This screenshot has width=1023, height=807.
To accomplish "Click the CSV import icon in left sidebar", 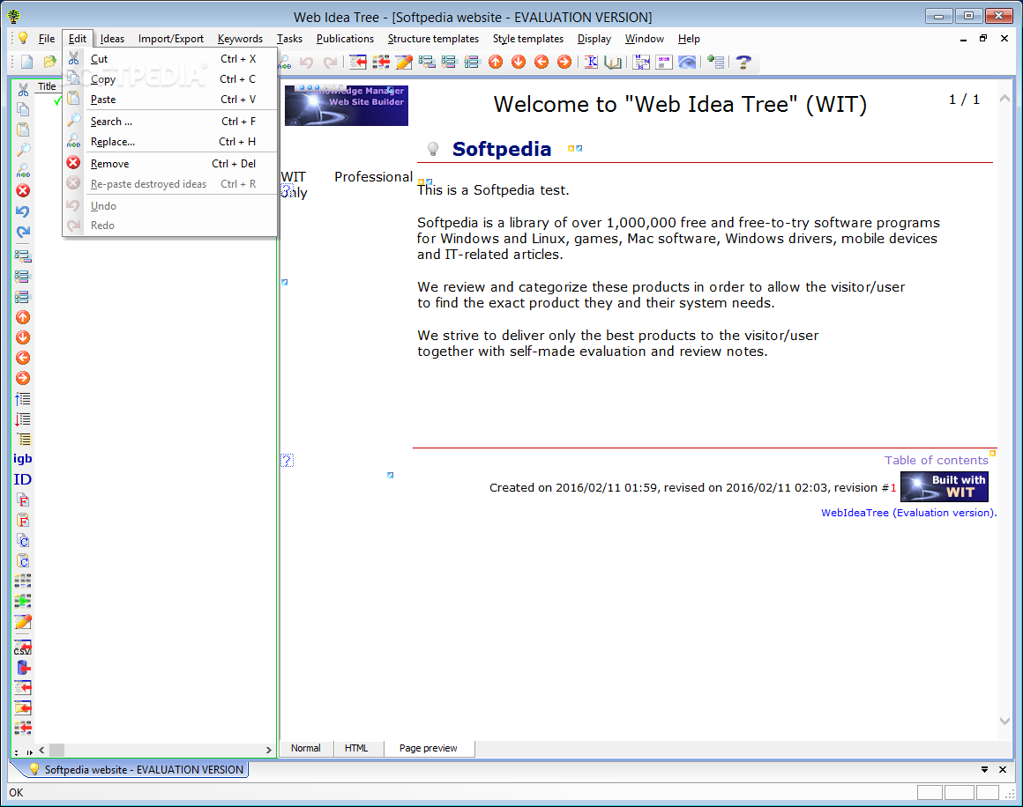I will tap(23, 647).
